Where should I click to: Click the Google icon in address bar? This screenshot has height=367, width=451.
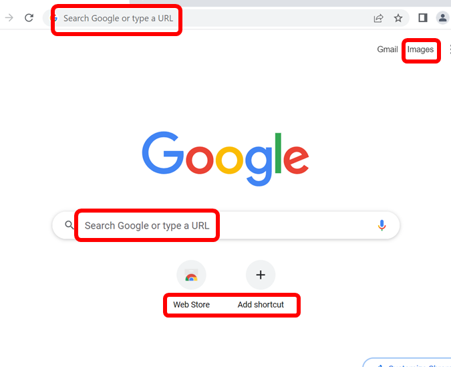(x=54, y=18)
